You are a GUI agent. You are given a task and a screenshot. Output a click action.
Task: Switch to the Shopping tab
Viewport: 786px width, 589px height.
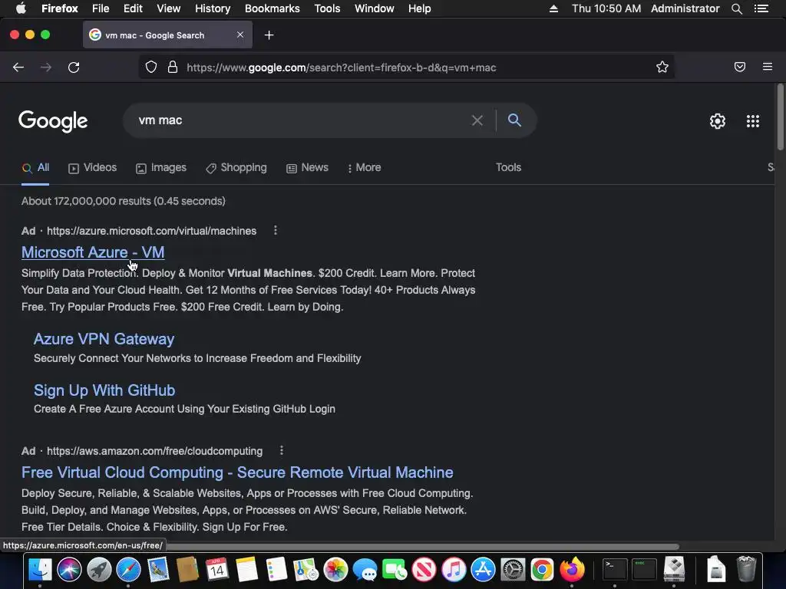point(236,168)
